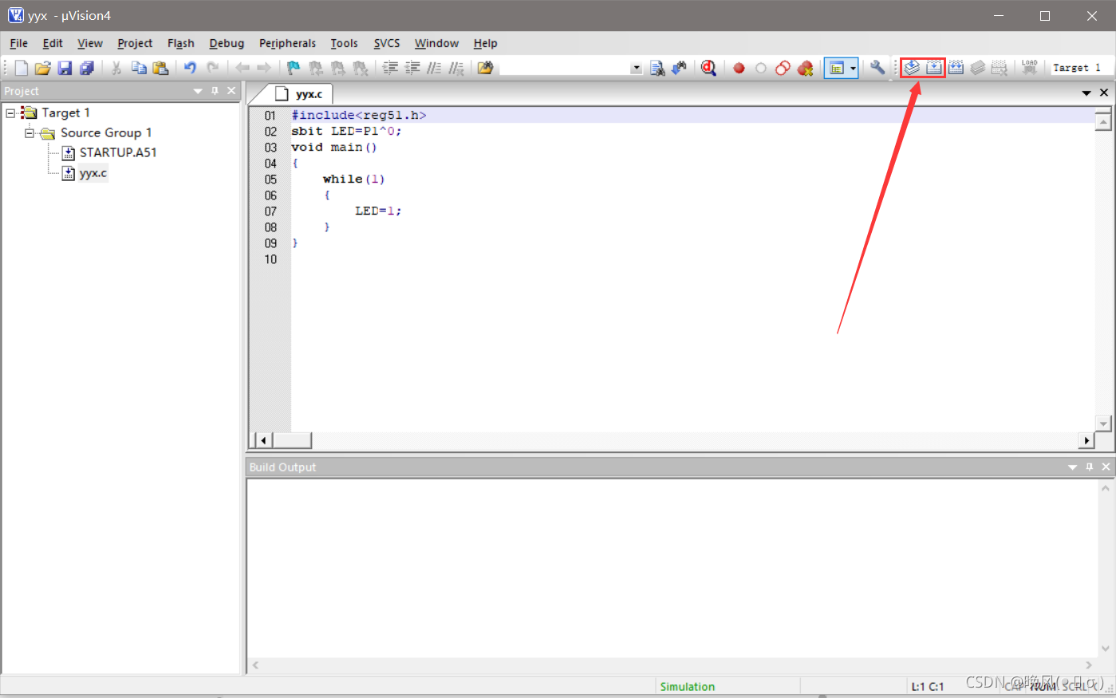Pin the Build Output panel
The width and height of the screenshot is (1116, 698).
click(x=1090, y=467)
